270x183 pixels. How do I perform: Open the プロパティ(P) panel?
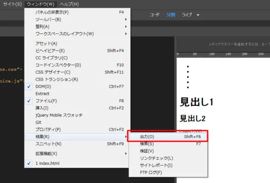(77, 129)
